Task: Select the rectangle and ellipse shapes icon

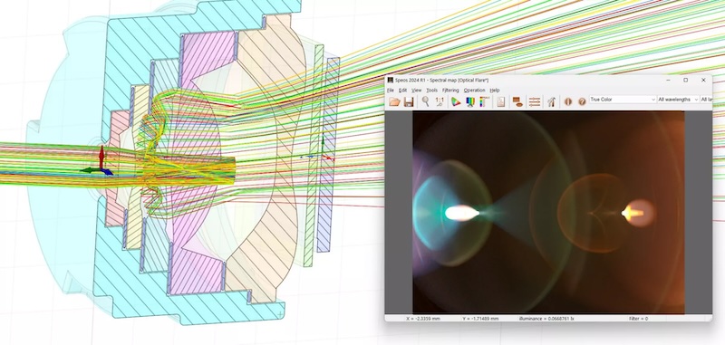Action: [x=517, y=101]
